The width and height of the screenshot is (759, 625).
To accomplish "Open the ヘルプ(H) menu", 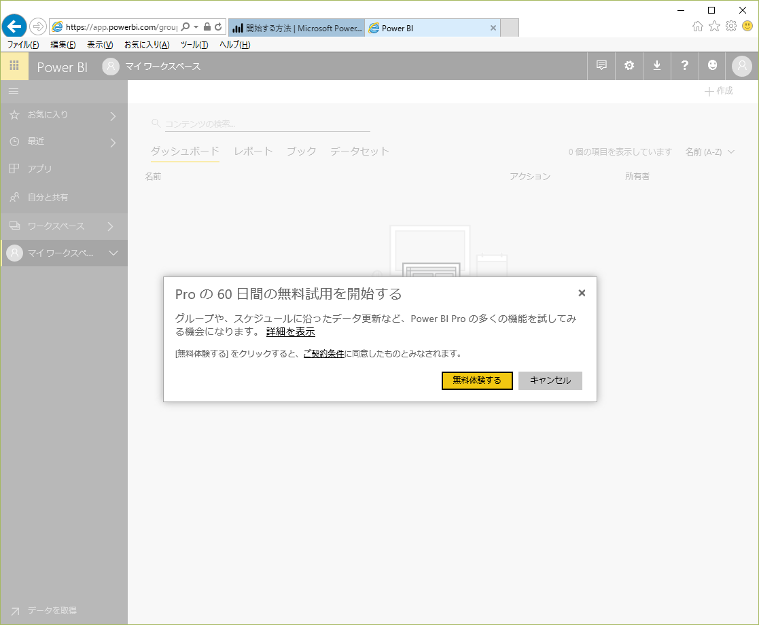I will [235, 45].
